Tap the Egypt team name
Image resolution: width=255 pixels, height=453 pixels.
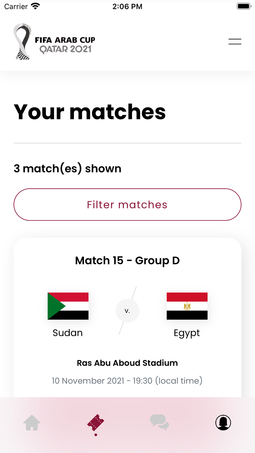[187, 333]
